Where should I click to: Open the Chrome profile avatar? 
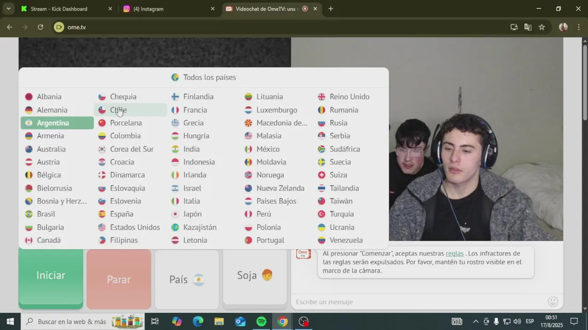click(563, 27)
